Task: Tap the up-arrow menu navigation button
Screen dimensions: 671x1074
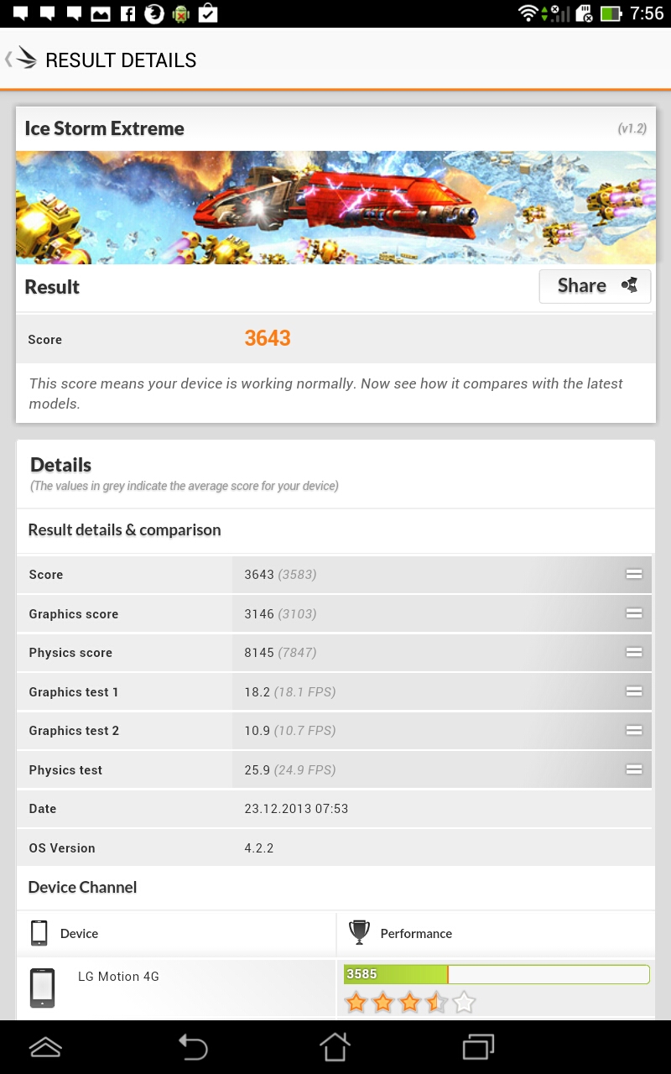Action: click(45, 1046)
